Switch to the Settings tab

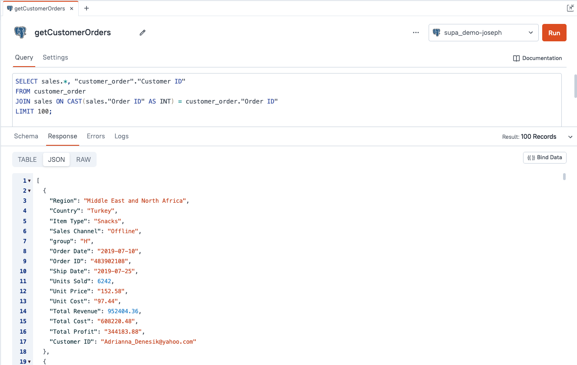click(55, 57)
